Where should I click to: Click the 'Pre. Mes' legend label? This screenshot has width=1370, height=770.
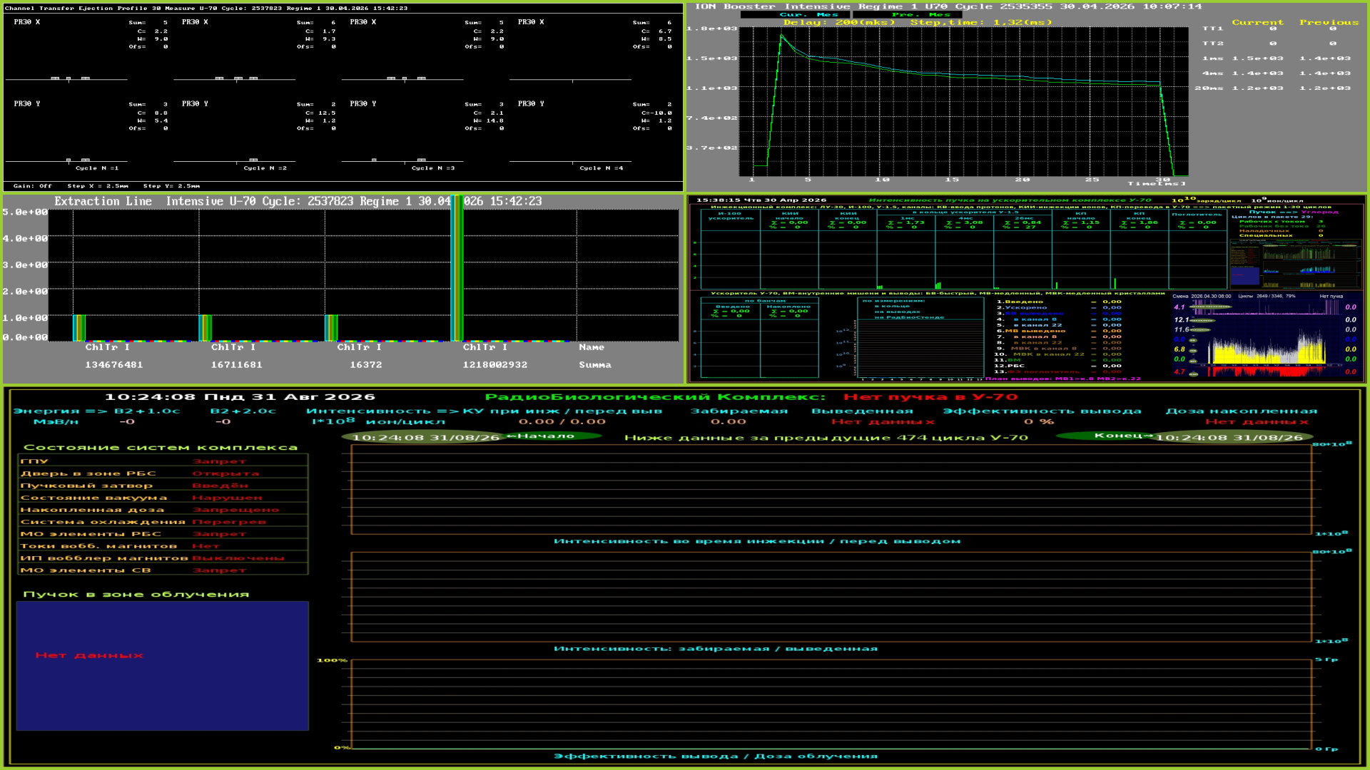click(920, 15)
